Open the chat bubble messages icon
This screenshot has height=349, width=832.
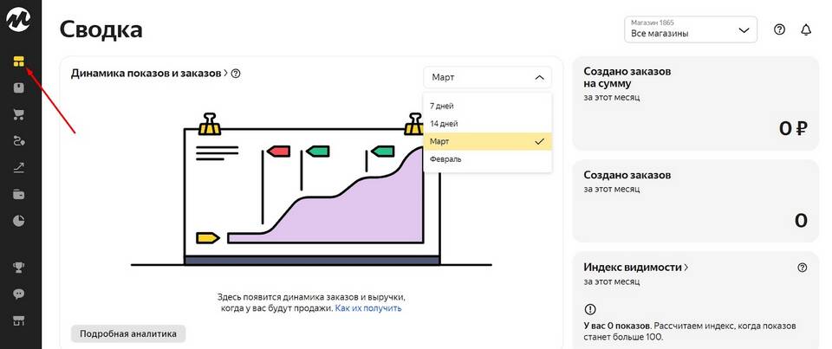pyautogui.click(x=19, y=294)
